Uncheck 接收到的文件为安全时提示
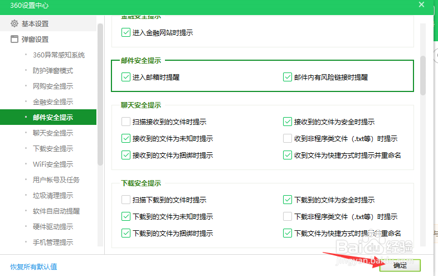This screenshot has height=276, width=438. 288,122
